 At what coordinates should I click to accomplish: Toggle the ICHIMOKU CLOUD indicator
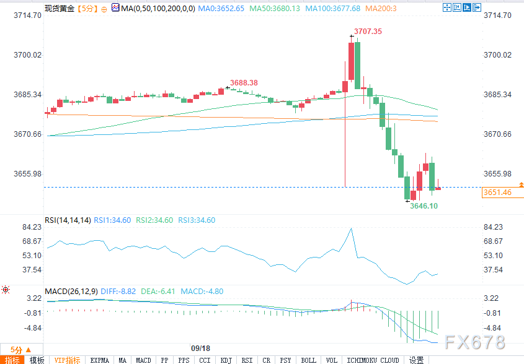click(x=373, y=360)
